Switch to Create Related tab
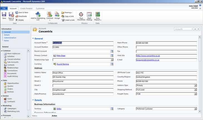This screenshot has width=203, height=120. click(x=26, y=8)
